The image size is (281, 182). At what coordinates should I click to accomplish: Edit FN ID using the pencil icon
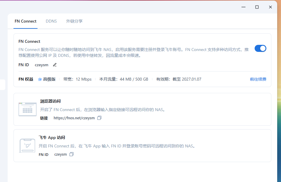[55, 65]
